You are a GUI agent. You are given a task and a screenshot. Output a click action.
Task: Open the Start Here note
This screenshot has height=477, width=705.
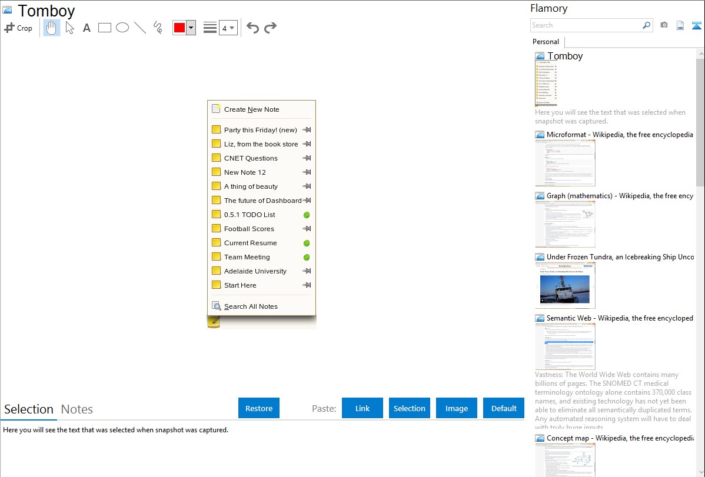[x=262, y=285]
